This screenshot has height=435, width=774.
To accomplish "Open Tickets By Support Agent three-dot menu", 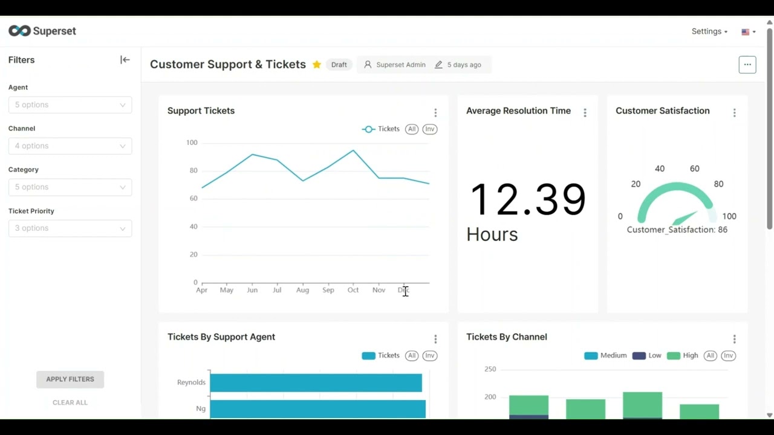I will 435,340.
